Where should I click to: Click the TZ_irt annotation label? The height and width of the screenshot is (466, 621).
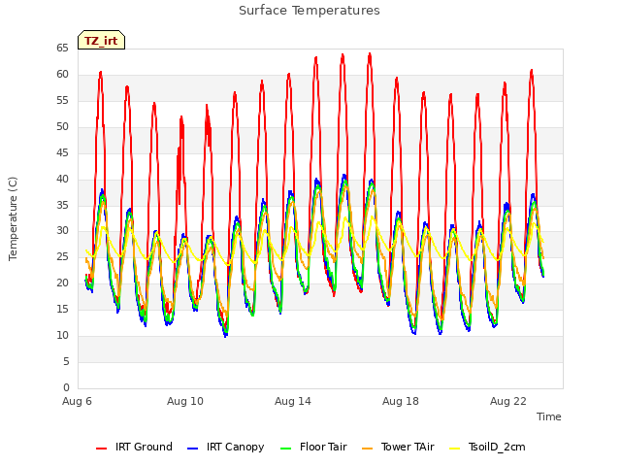click(101, 41)
